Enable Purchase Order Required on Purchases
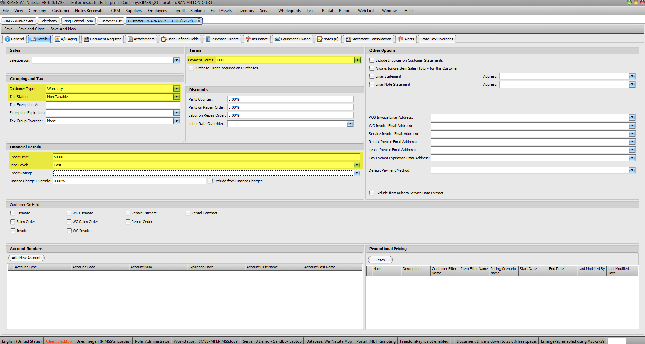 [191, 68]
